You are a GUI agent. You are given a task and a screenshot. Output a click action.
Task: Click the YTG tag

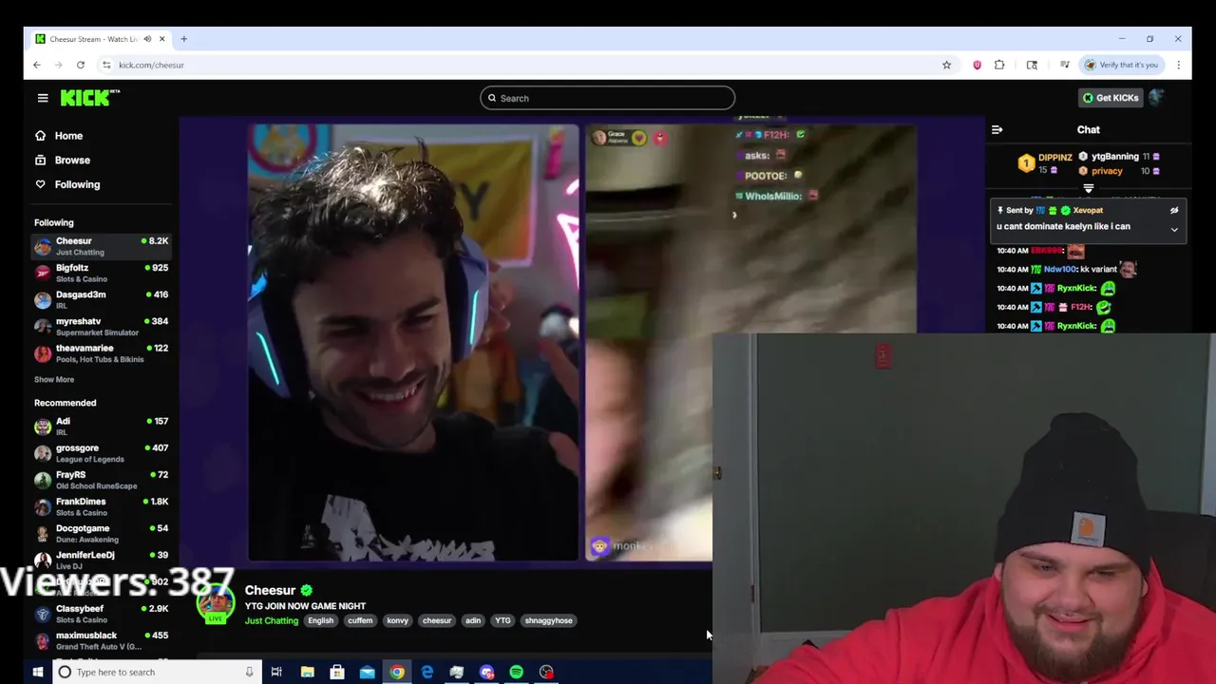tap(503, 621)
